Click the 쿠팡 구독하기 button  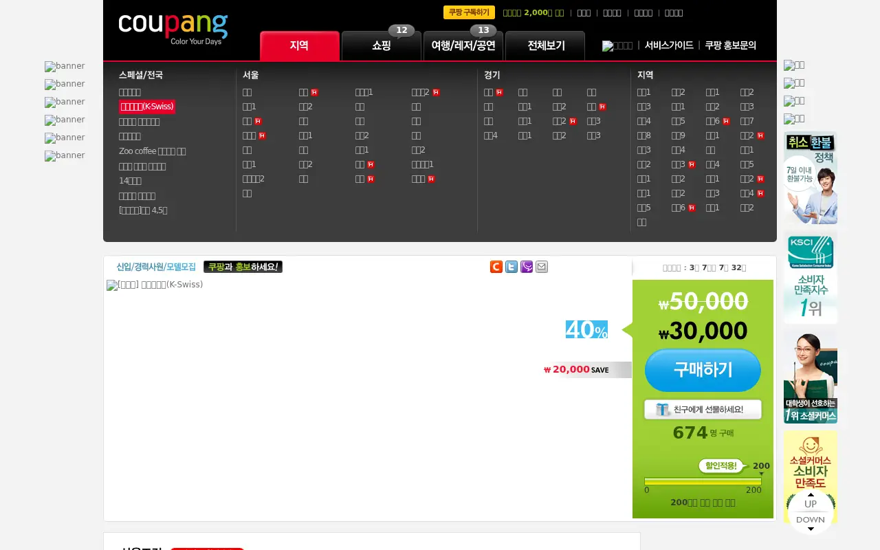point(469,12)
